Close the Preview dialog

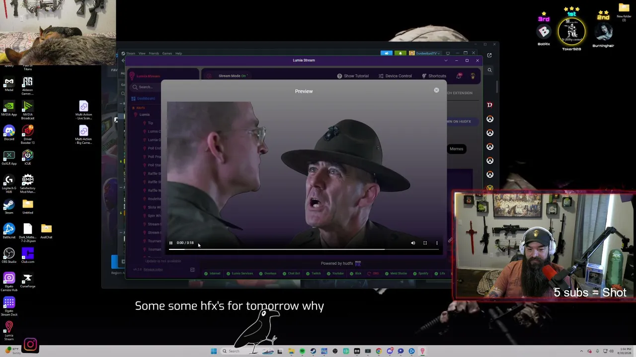point(436,90)
